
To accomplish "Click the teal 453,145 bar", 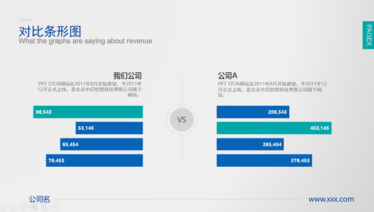I will click(274, 128).
